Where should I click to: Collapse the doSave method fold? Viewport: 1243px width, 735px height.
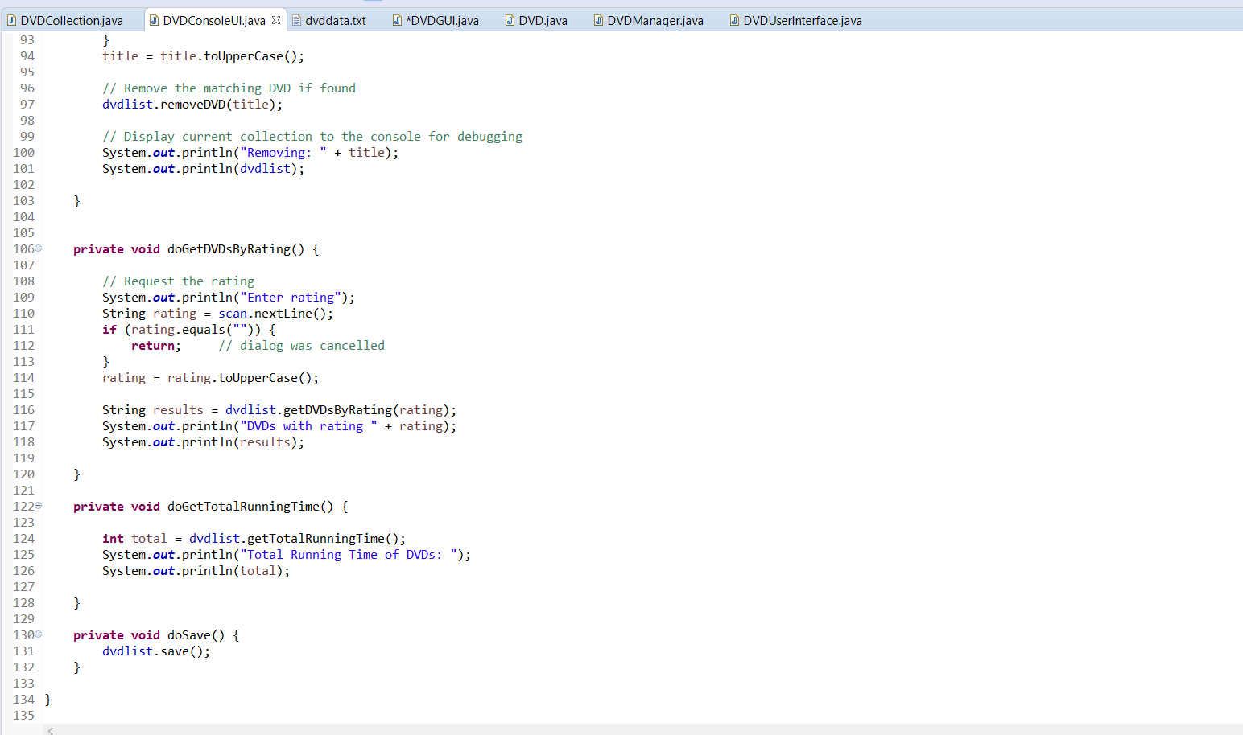coord(37,634)
